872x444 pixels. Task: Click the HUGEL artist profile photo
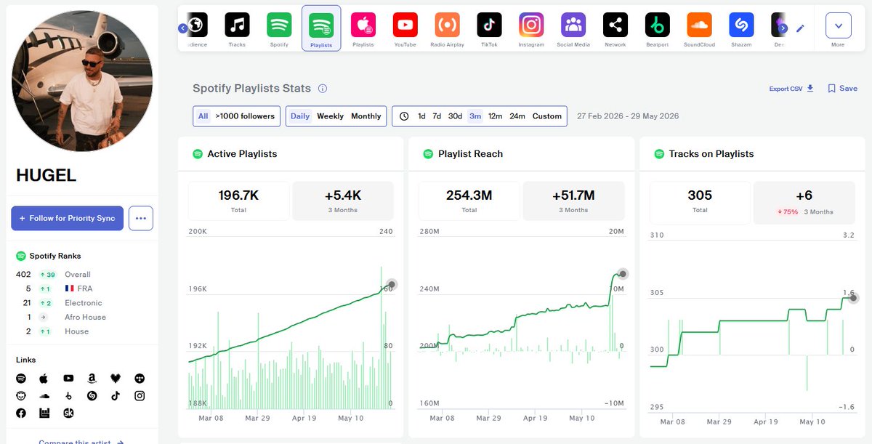pos(82,81)
